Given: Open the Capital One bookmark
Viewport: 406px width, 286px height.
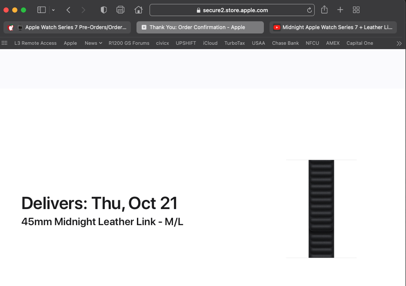Looking at the screenshot, I should click(x=359, y=43).
